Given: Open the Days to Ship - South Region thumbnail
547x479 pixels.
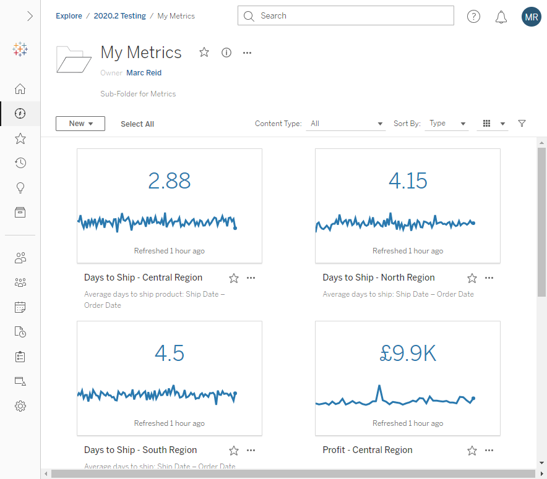Looking at the screenshot, I should pyautogui.click(x=170, y=378).
